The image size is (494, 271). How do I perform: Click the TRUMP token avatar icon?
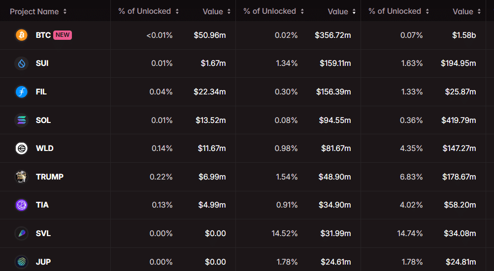[22, 177]
